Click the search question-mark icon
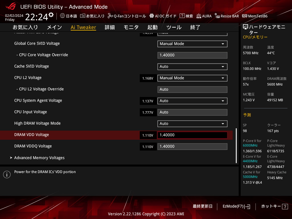Screen dimensions: 292x219 click(x=182, y=16)
